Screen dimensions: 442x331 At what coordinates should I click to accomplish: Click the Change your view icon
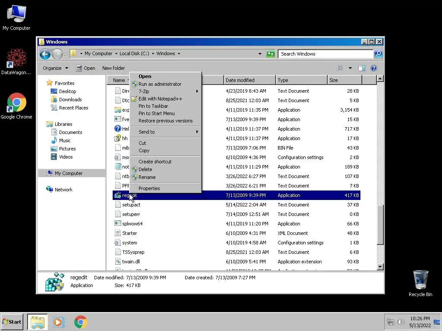340,68
